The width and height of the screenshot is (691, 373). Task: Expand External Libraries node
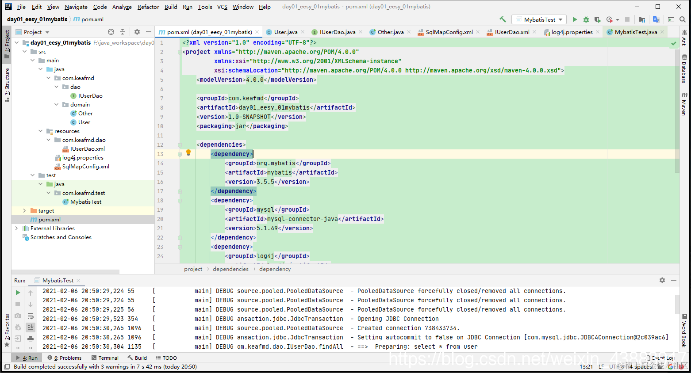[x=16, y=228]
